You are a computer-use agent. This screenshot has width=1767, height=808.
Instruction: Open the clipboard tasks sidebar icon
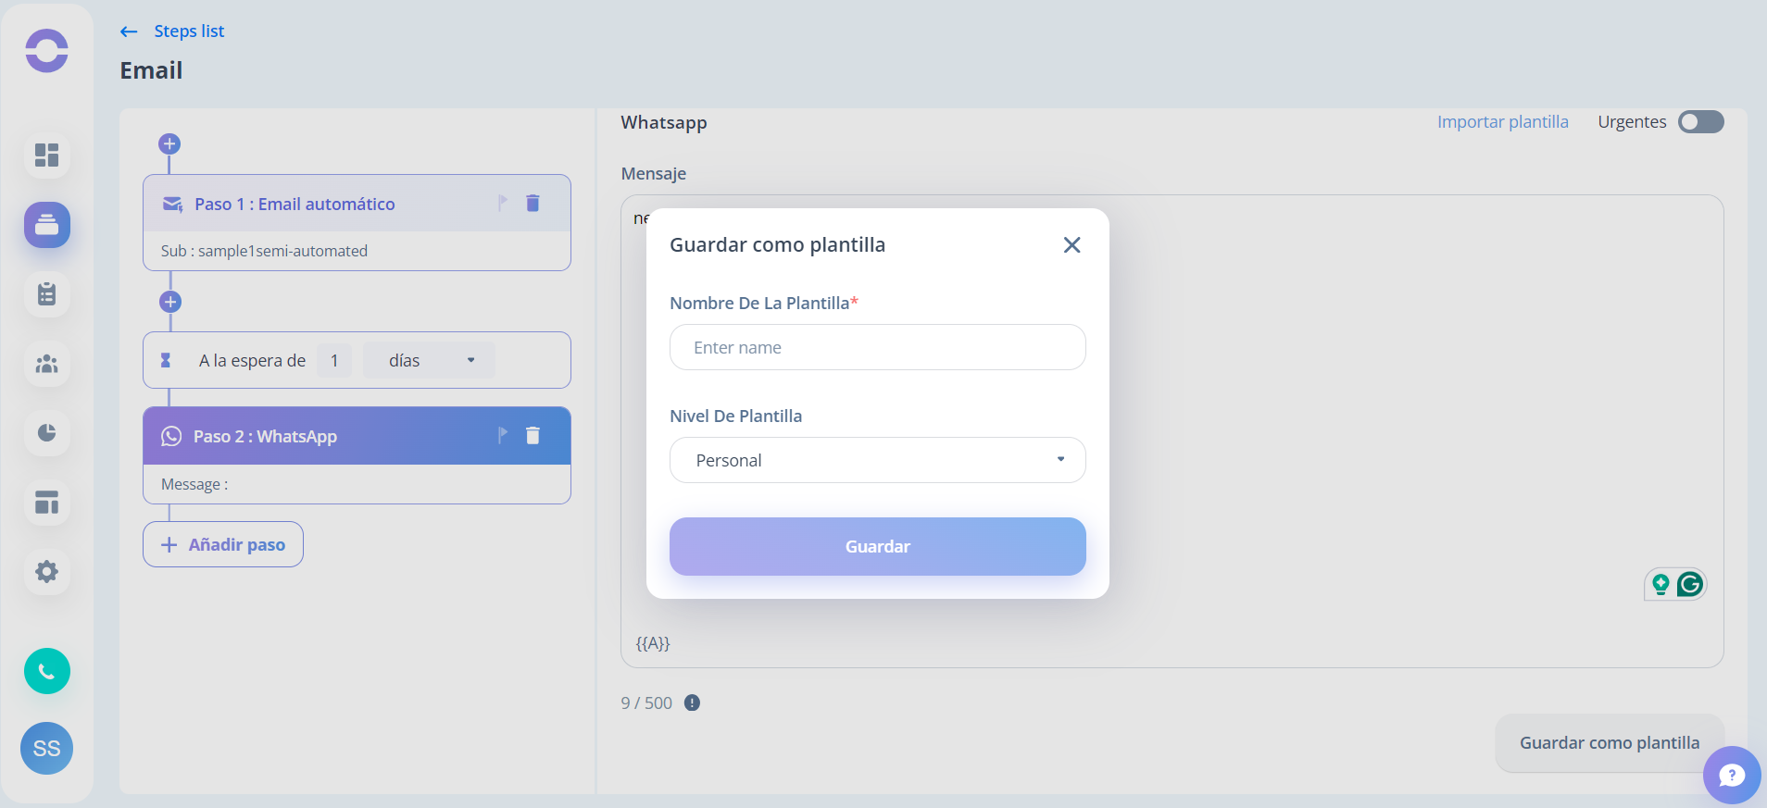(x=47, y=294)
